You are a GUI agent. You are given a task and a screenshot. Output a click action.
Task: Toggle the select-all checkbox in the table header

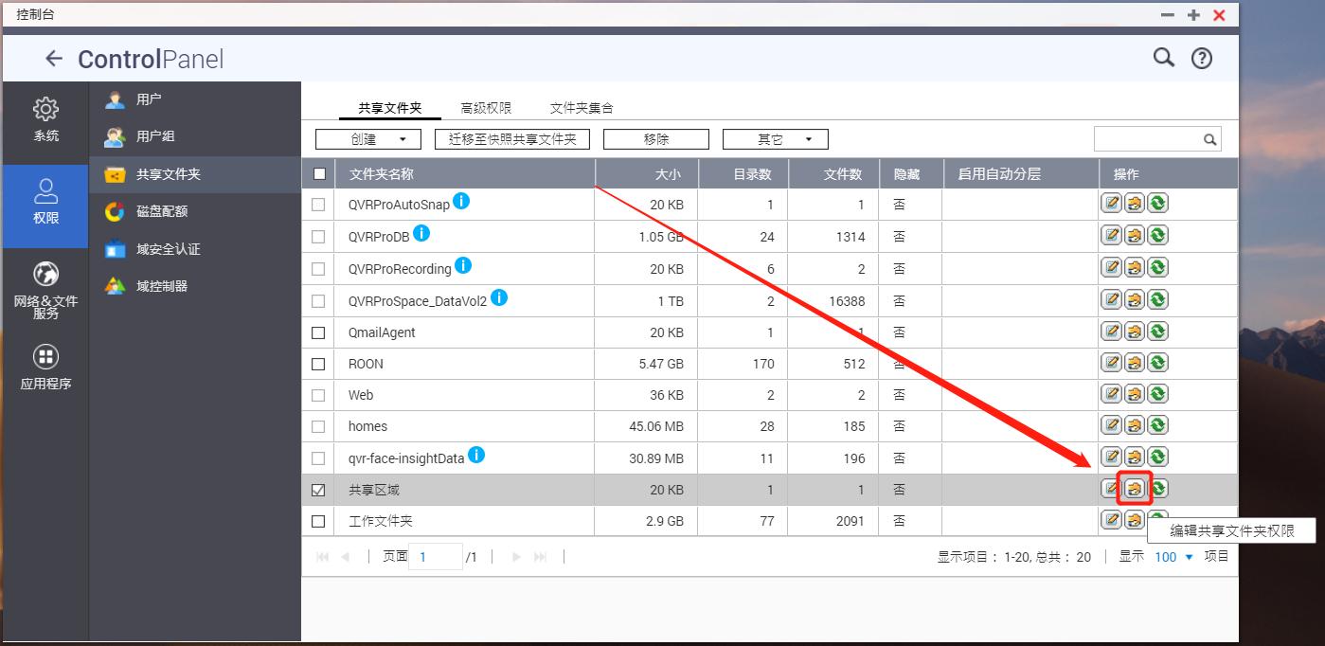[x=318, y=173]
